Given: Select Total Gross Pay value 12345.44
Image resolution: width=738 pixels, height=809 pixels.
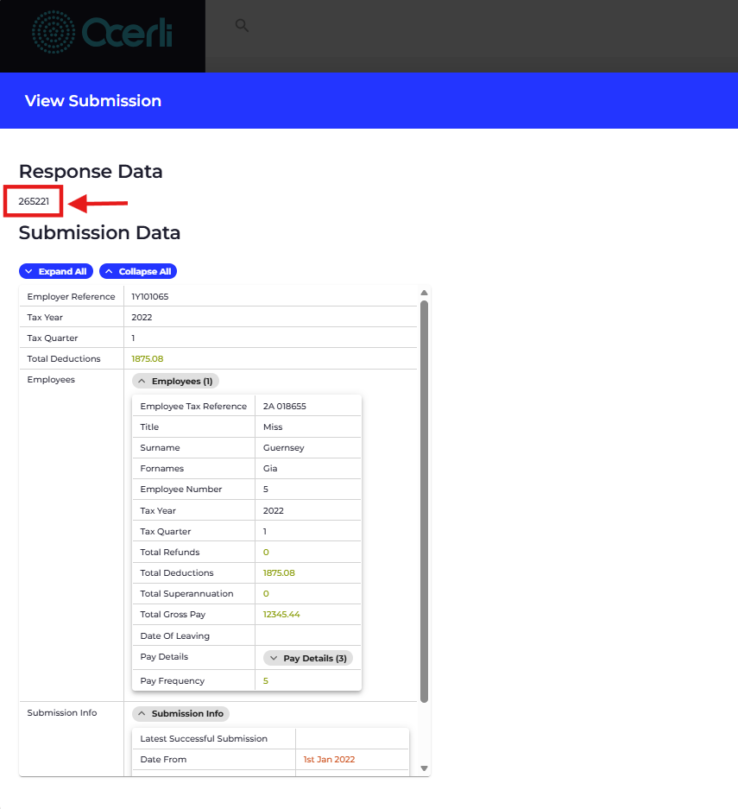Looking at the screenshot, I should click(281, 615).
